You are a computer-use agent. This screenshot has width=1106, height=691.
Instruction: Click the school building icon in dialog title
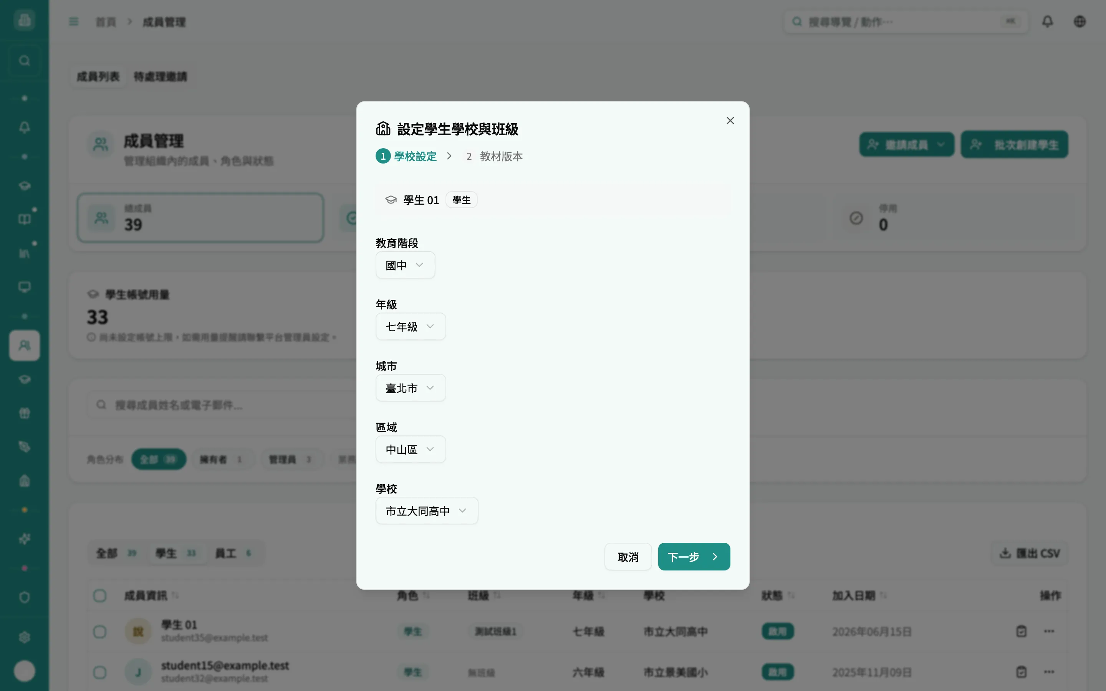click(383, 129)
